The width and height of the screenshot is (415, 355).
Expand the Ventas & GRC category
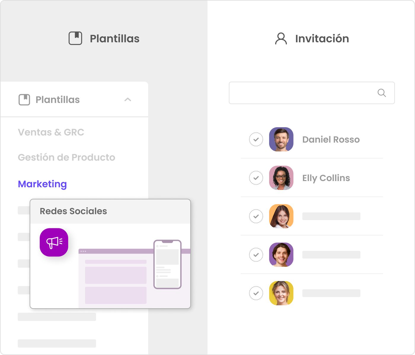click(51, 132)
